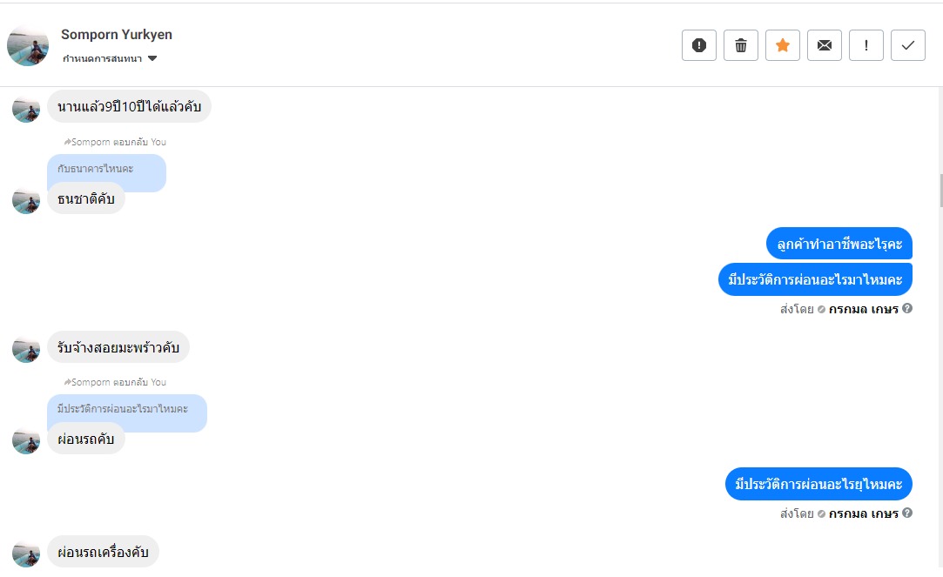Click the light-blue quoted bubble above ผ่อนรถคับ

click(123, 408)
